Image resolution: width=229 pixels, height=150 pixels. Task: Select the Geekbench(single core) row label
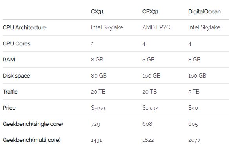click(x=33, y=124)
